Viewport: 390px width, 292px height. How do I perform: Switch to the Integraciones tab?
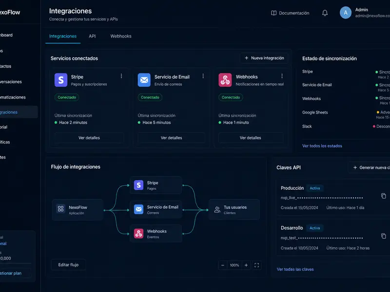(63, 36)
